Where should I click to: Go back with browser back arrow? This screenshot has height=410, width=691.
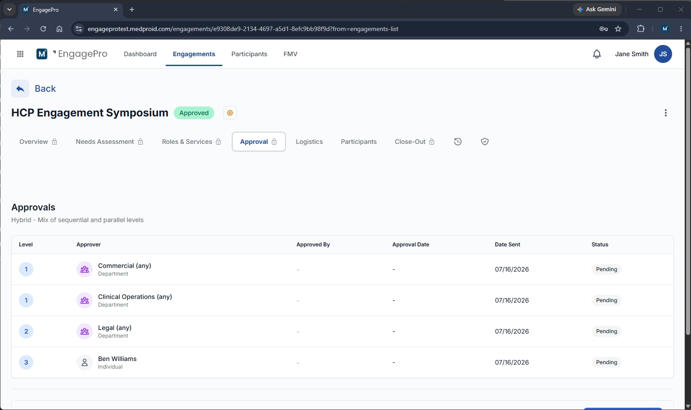click(11, 29)
